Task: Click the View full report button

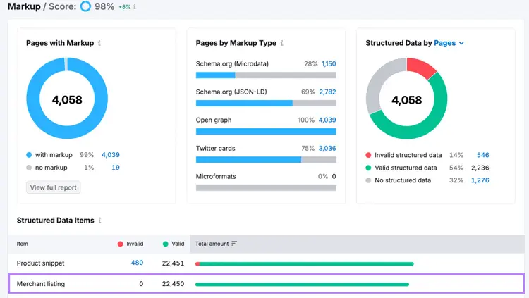Action: (x=54, y=187)
